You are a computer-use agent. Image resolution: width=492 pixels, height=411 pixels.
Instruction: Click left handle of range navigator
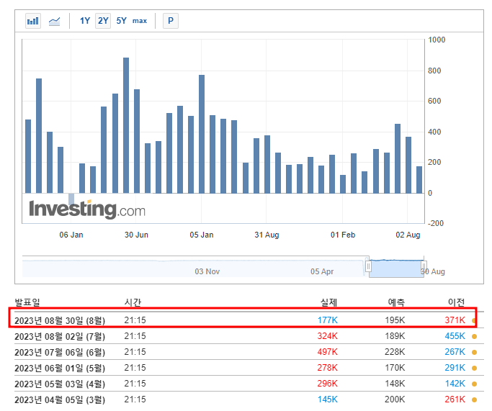368,266
